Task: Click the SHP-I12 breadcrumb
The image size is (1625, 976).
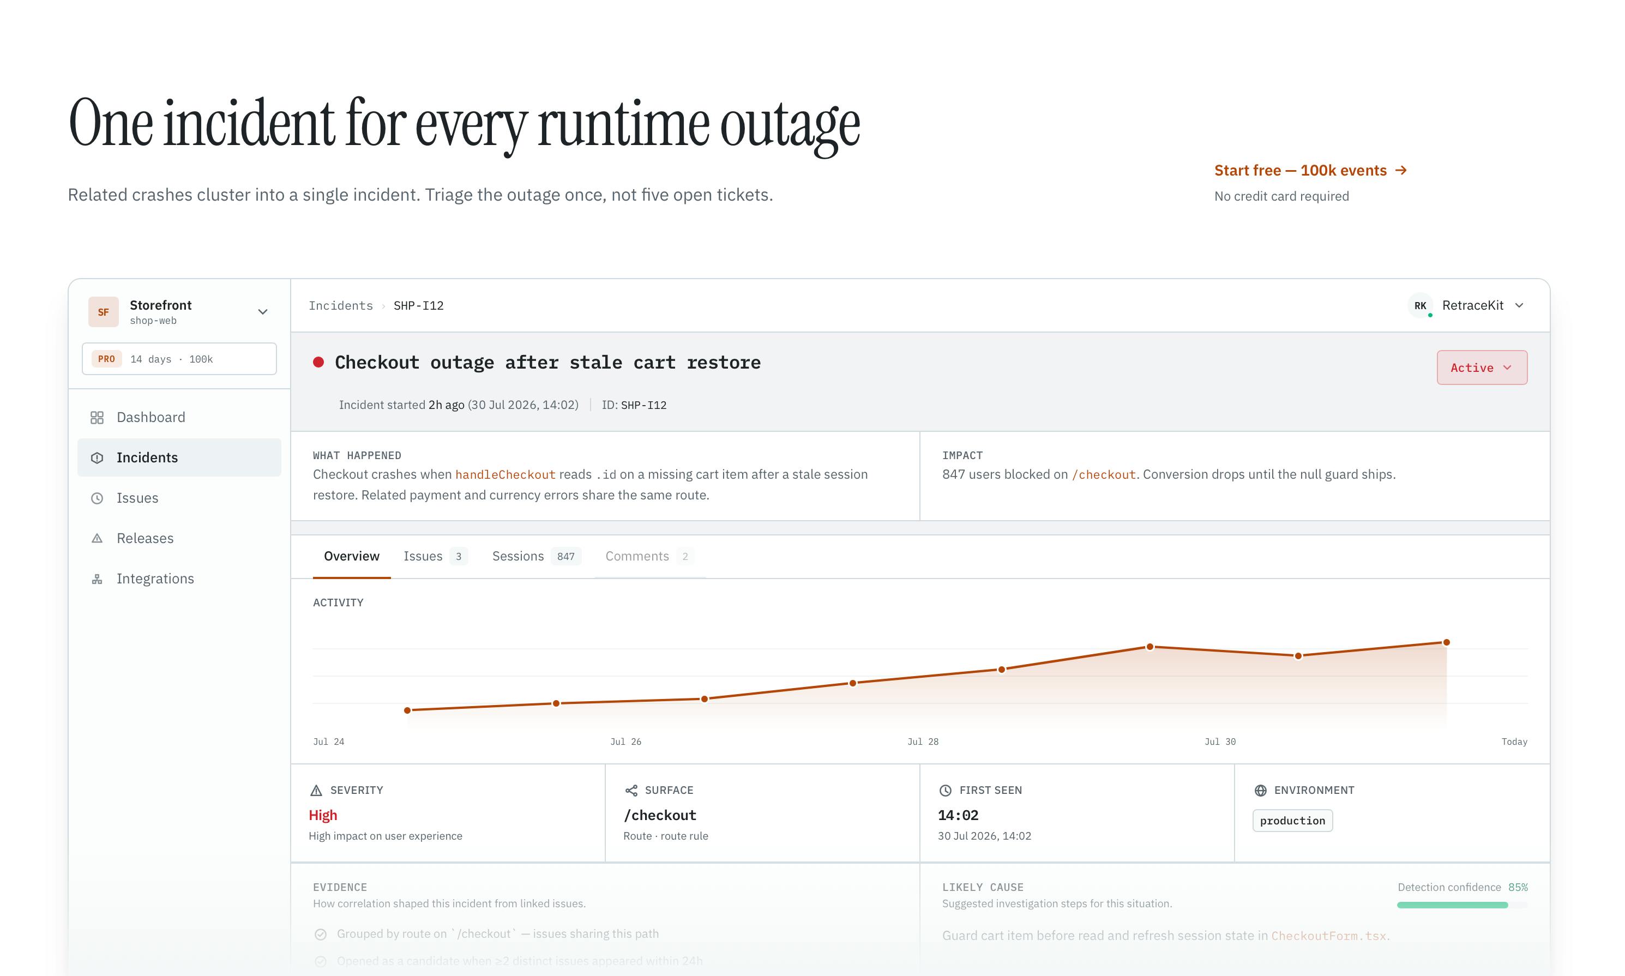Action: tap(418, 306)
